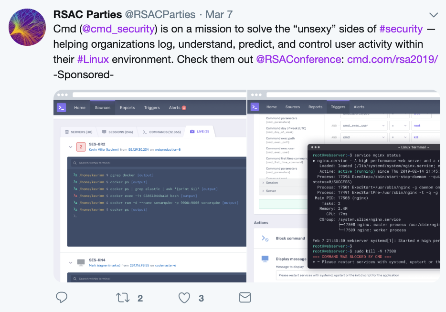
Task: Click the Servers (38) database icon
Action: (x=67, y=132)
